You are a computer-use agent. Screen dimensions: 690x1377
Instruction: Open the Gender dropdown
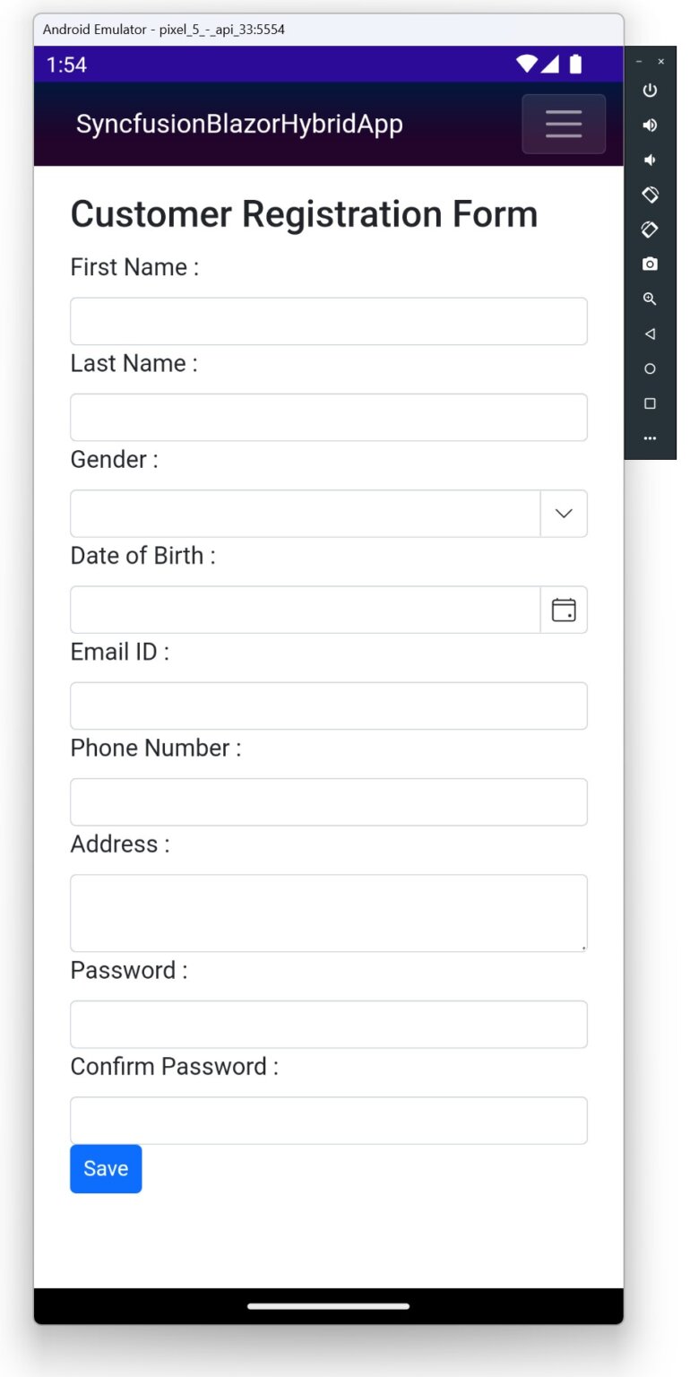(563, 513)
